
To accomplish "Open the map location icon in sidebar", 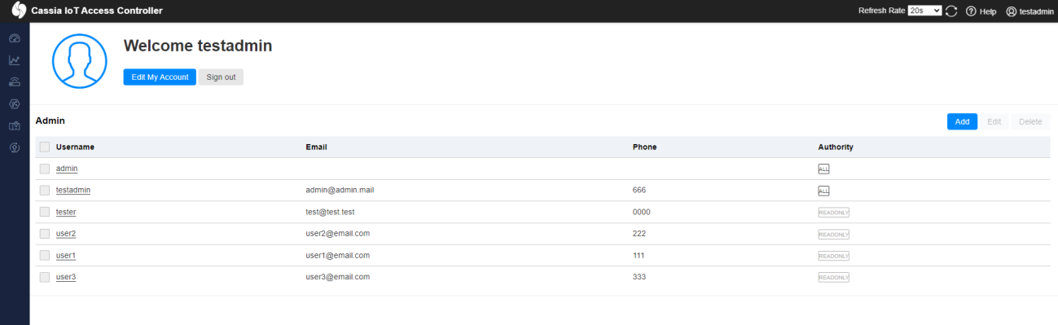I will click(x=14, y=125).
